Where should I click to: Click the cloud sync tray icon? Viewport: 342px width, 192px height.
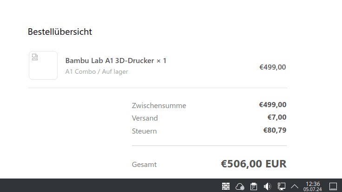coord(240,186)
